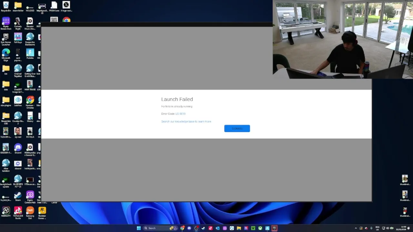Image resolution: width=413 pixels, height=232 pixels.
Task: Launch the Chained Together shortcut
Action: [x=18, y=71]
